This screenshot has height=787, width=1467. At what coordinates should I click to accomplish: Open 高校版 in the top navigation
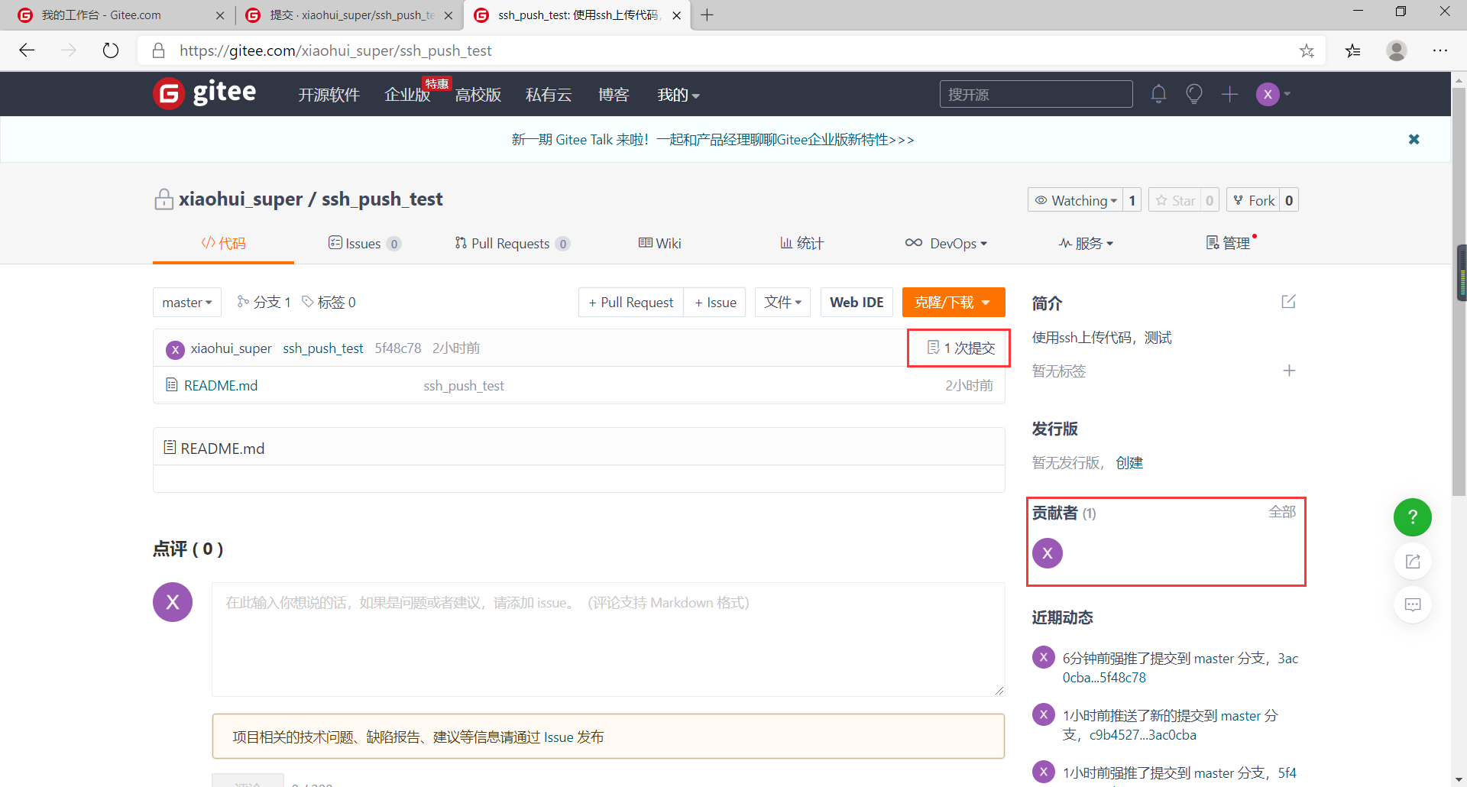pos(478,95)
